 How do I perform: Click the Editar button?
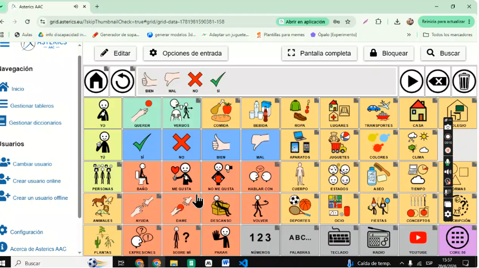pyautogui.click(x=115, y=53)
